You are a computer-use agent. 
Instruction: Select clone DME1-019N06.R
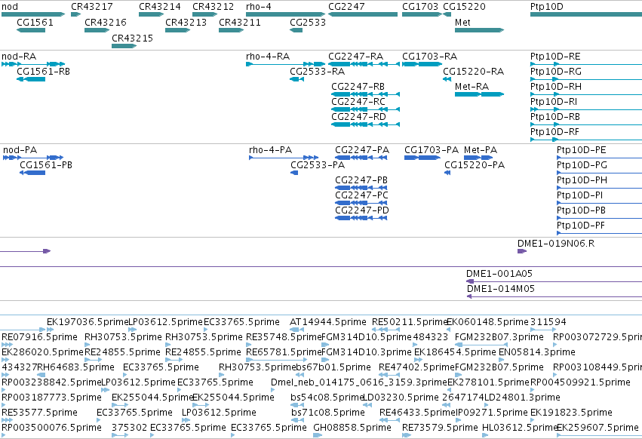tap(522, 251)
